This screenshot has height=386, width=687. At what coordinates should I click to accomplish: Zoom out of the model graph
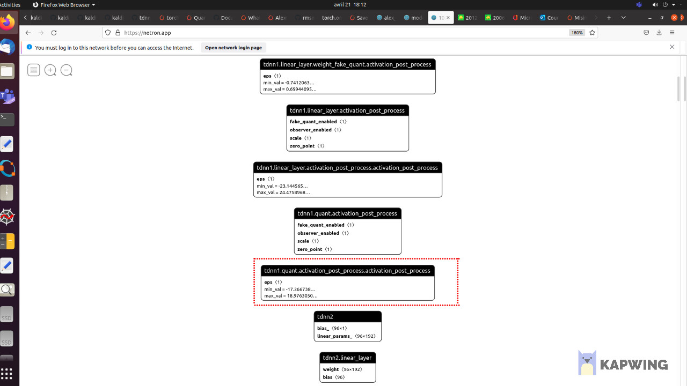click(67, 70)
